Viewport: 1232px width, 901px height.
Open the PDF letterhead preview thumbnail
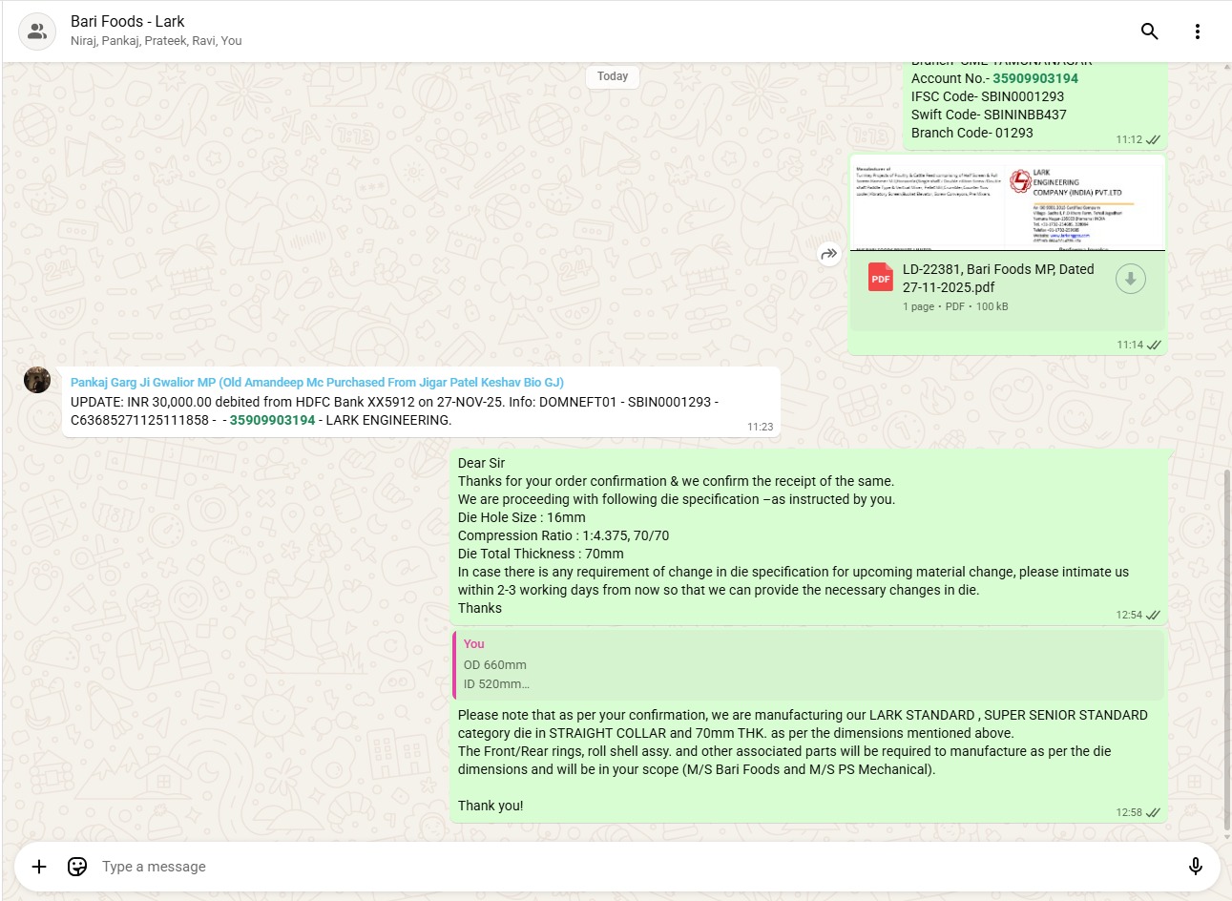pos(1007,202)
